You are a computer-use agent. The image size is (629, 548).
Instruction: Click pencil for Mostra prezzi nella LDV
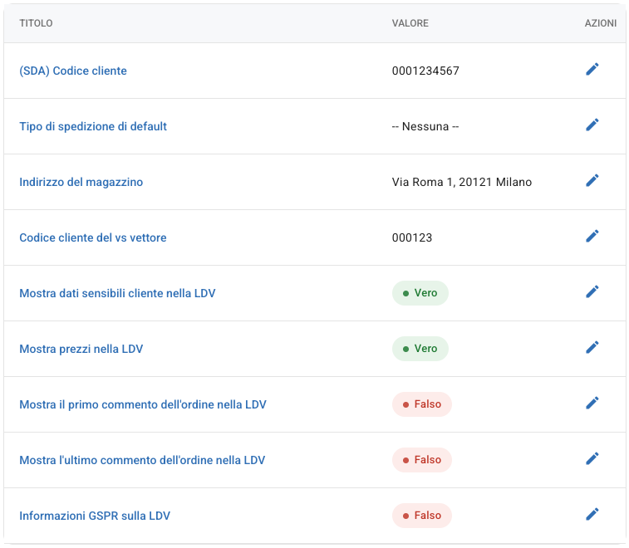[592, 348]
